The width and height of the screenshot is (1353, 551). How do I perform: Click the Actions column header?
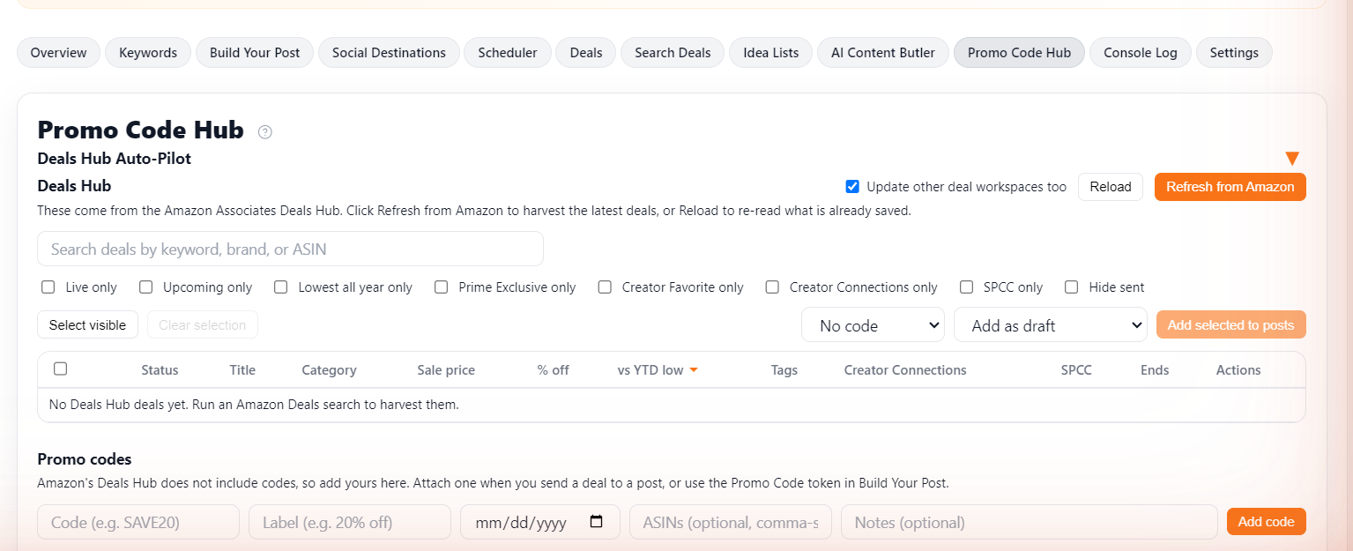(1238, 370)
